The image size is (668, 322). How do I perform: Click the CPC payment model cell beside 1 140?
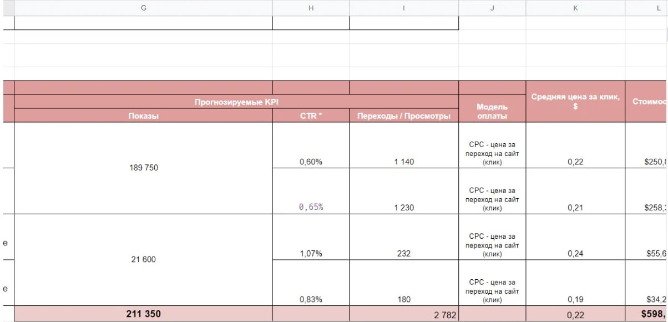coord(492,145)
